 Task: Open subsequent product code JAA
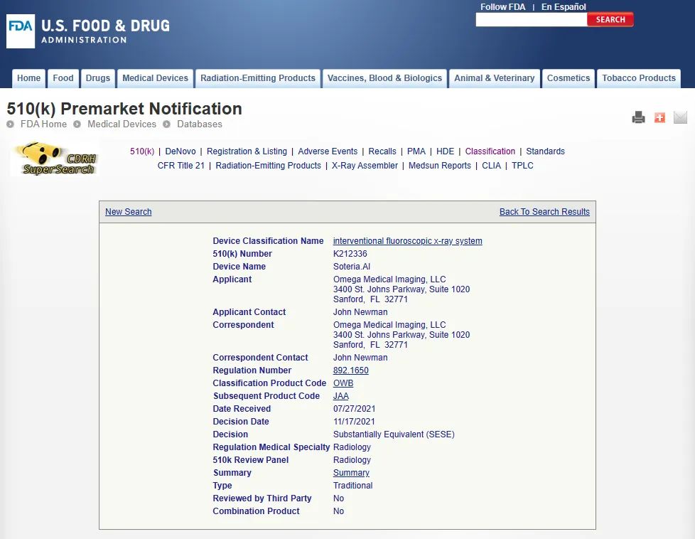(x=340, y=396)
